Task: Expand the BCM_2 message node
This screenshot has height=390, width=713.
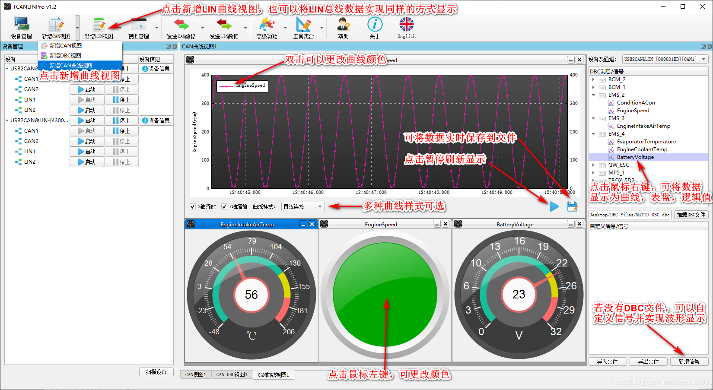Action: coord(593,79)
